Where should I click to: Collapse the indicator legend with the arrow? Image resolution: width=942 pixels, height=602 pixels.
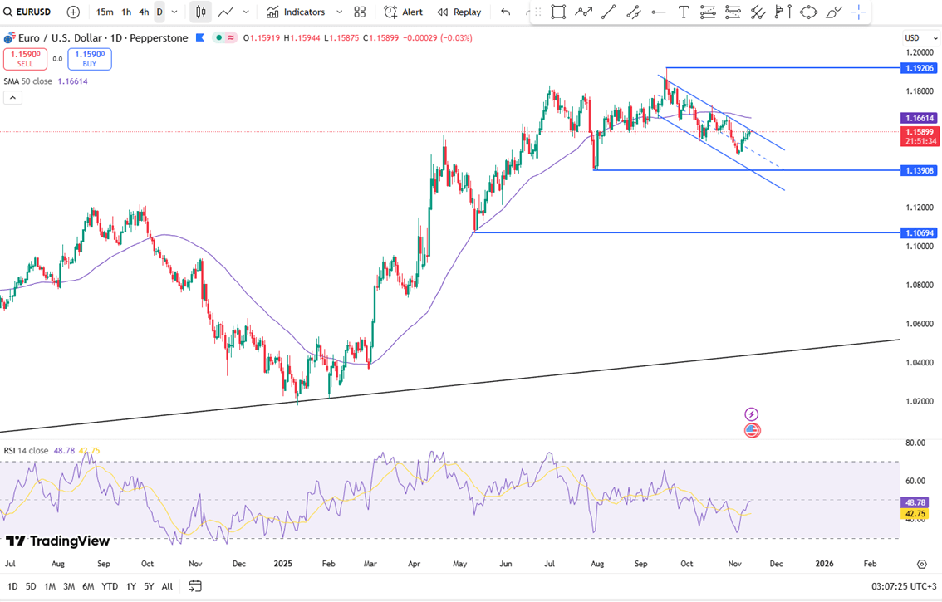[x=12, y=98]
